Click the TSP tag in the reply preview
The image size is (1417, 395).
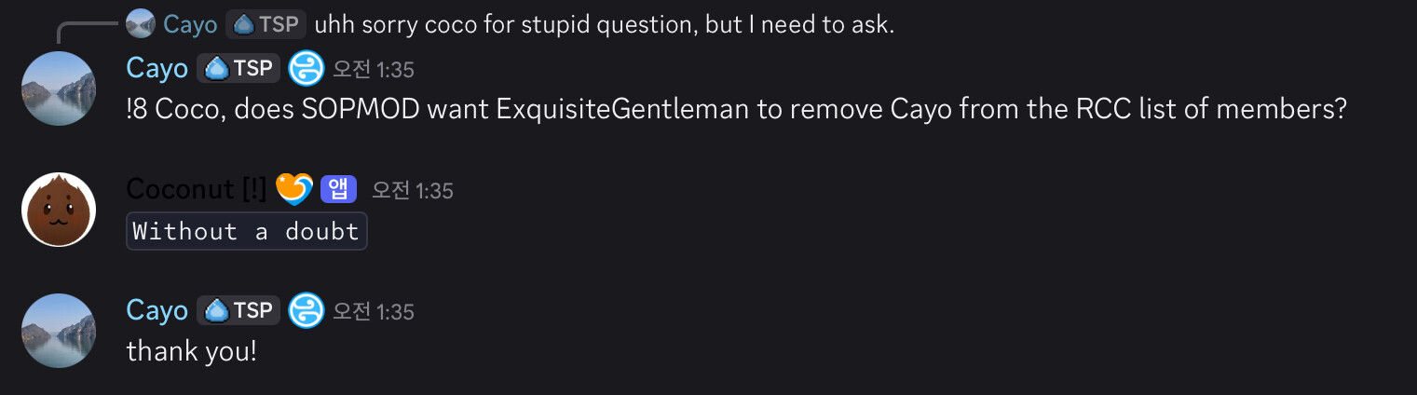[266, 24]
